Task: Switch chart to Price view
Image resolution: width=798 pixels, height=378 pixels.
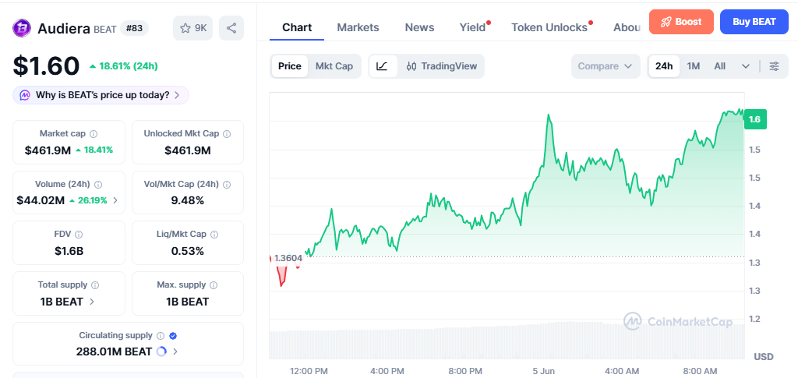Action: click(290, 66)
